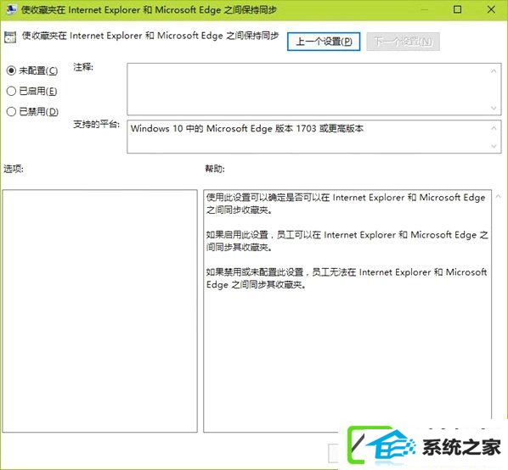Close the policy settings dialog
Screen dimensions: 508x470
click(x=491, y=9)
